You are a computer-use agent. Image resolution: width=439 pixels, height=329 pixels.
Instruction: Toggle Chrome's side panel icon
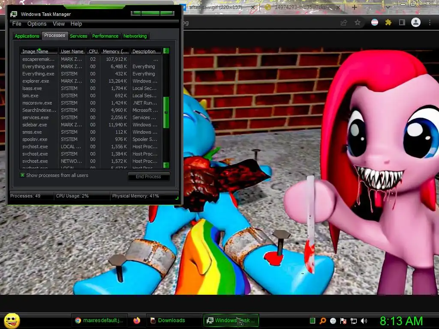[402, 22]
